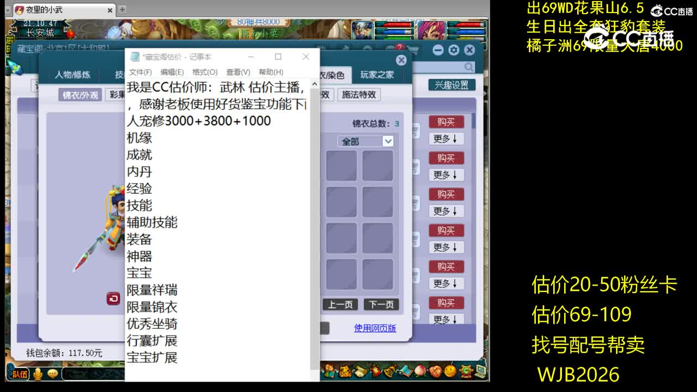This screenshot has height=392, width=697.
Task: Open the friends icon in game toolbar
Action: click(x=329, y=371)
